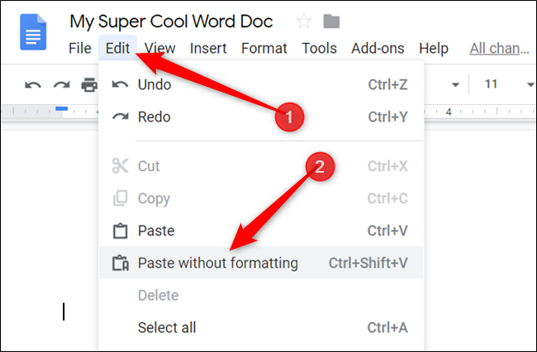Image resolution: width=537 pixels, height=352 pixels.
Task: Click the All changes saved link
Action: [501, 48]
